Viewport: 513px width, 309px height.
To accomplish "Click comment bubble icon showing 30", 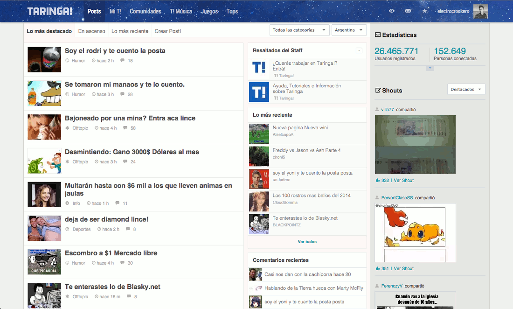I will (122, 262).
